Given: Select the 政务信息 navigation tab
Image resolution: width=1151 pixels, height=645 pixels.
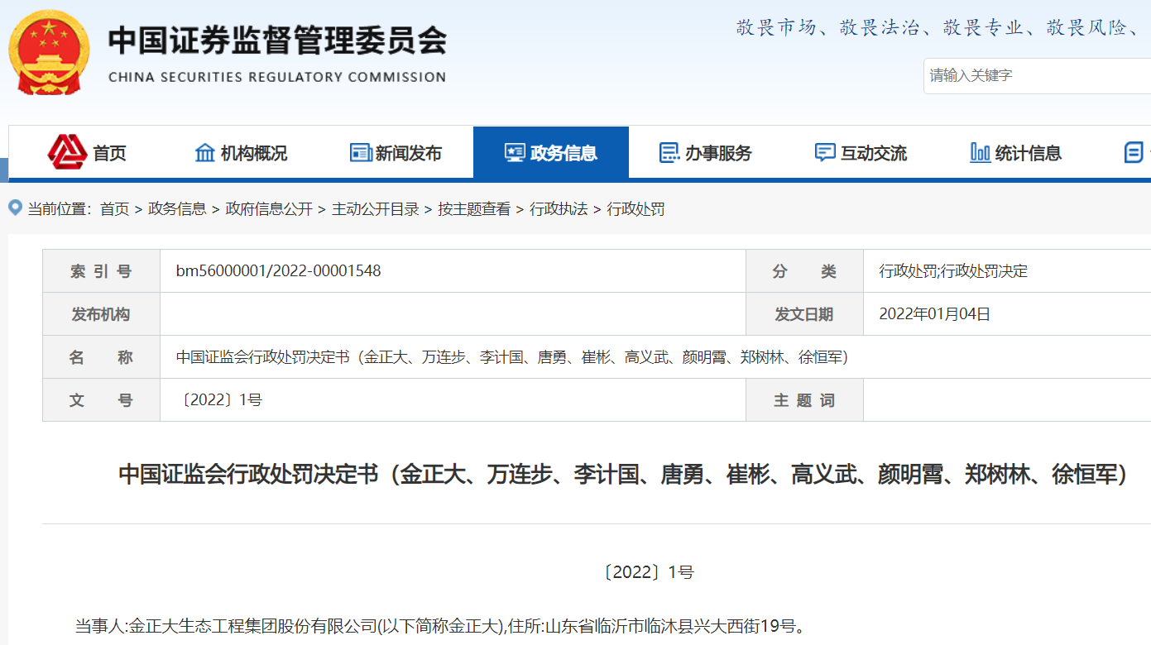Looking at the screenshot, I should [x=551, y=153].
